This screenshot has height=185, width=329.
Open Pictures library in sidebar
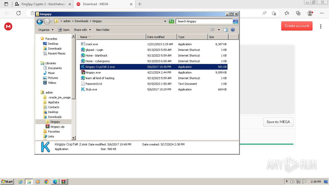[x=53, y=78]
